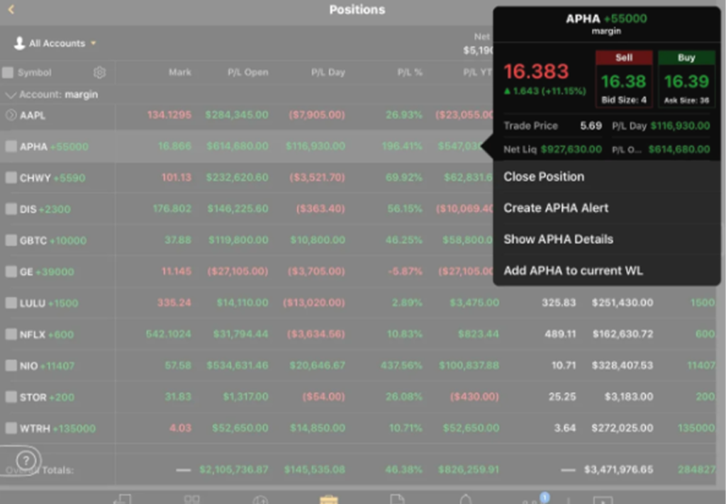Tick the GE row checkbox
This screenshot has width=726, height=504.
11,271
